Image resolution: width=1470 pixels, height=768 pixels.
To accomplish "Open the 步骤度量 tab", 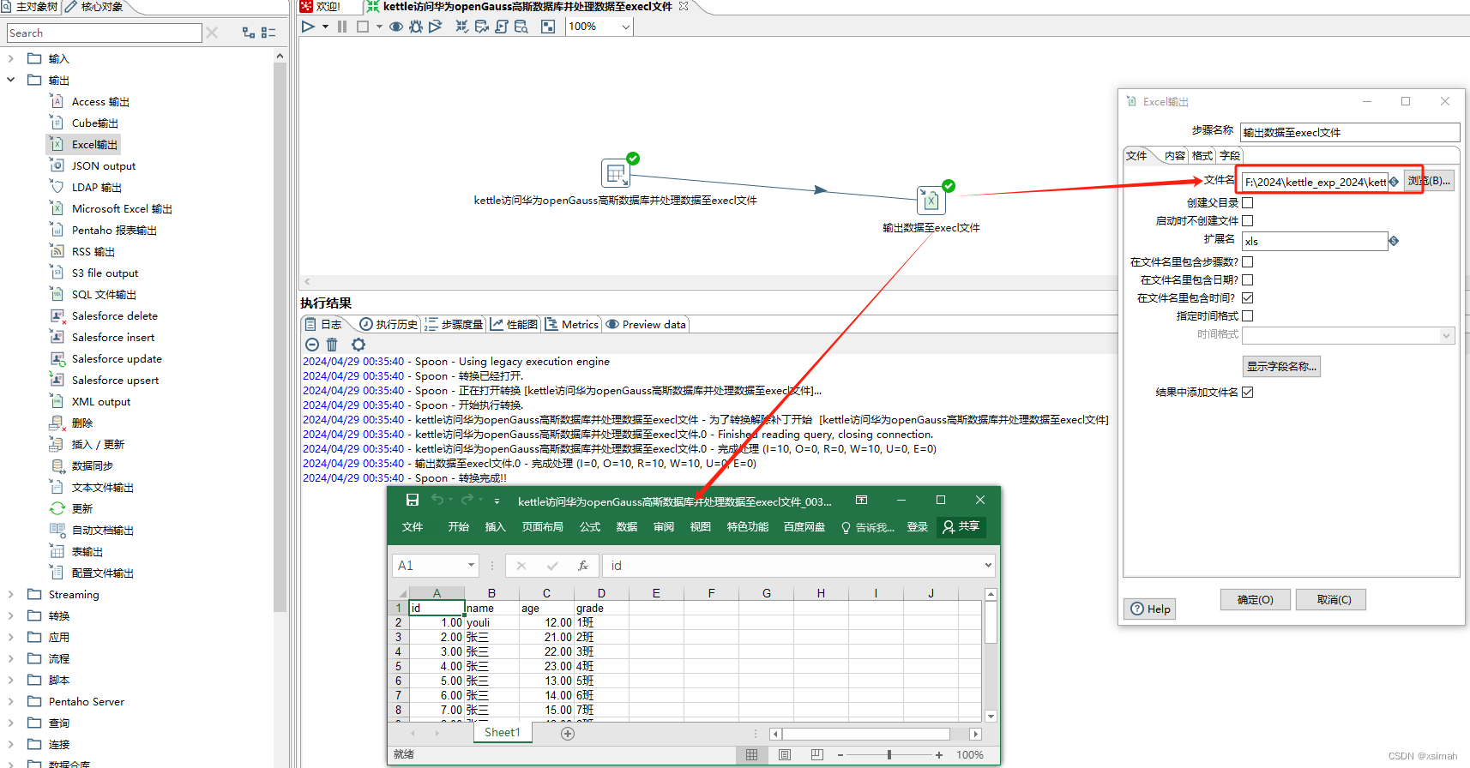I will point(455,325).
